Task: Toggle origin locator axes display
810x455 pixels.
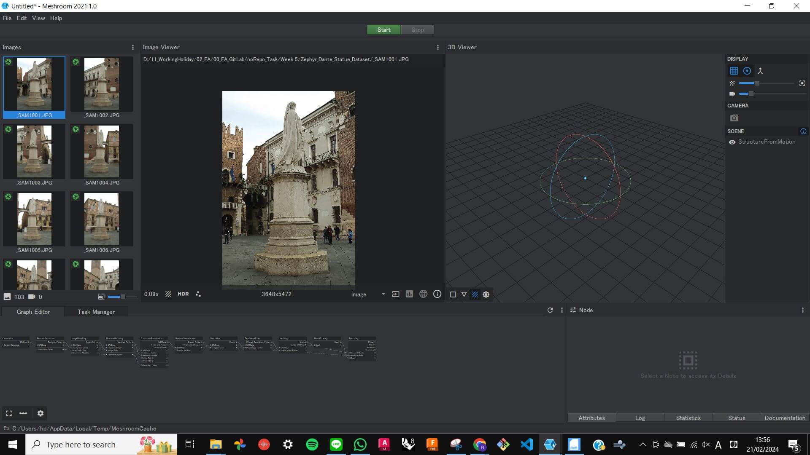Action: click(x=760, y=71)
